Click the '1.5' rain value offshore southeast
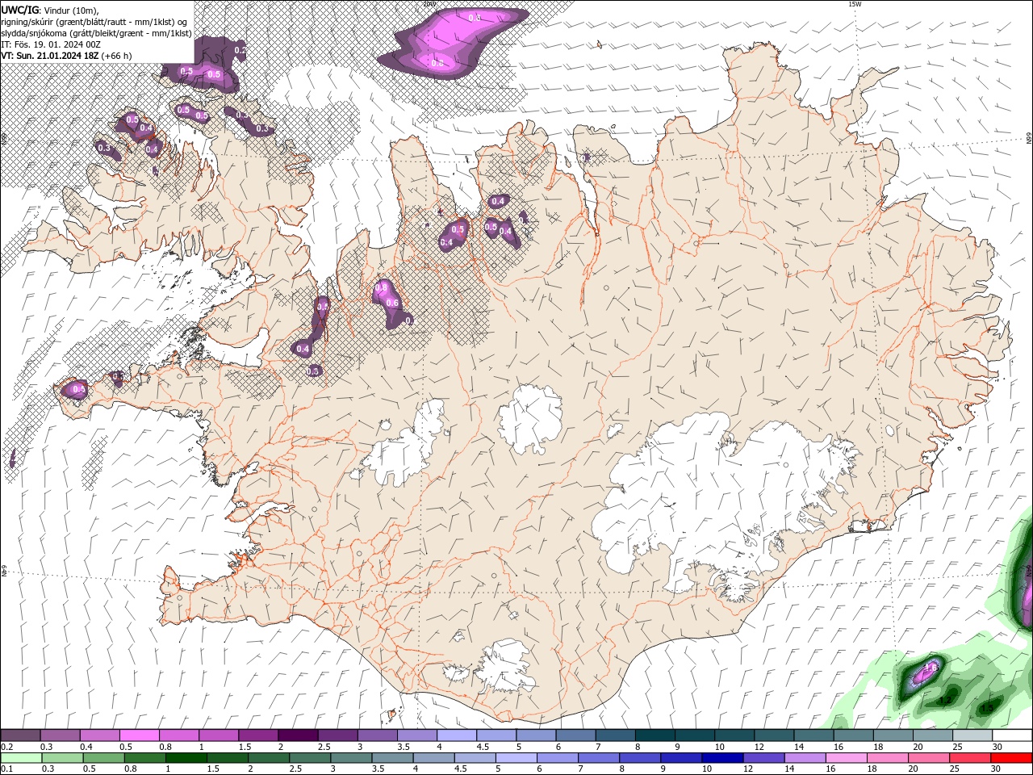The width and height of the screenshot is (1033, 775). [986, 708]
